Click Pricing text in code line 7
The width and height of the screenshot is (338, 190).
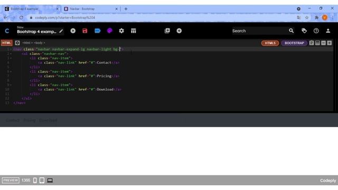click(x=104, y=76)
